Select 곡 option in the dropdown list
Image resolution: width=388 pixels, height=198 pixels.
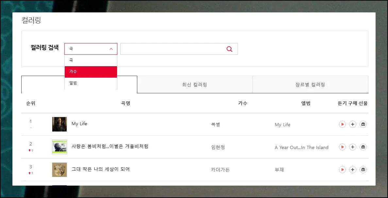pos(91,60)
